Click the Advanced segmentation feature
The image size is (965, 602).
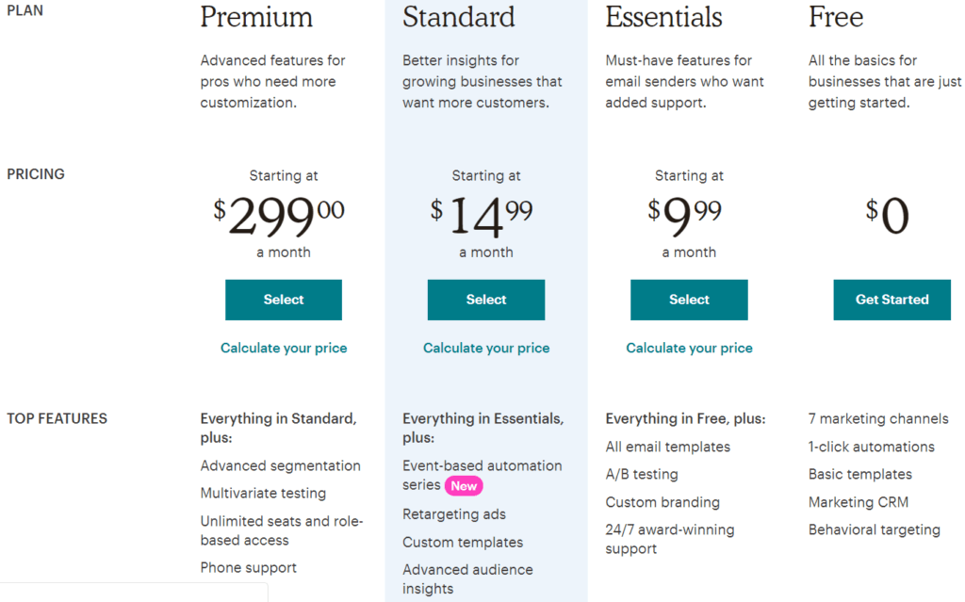pyautogui.click(x=280, y=465)
